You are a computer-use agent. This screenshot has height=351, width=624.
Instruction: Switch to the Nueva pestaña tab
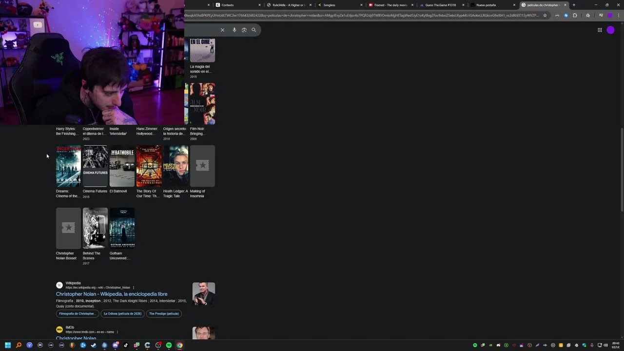coord(492,5)
